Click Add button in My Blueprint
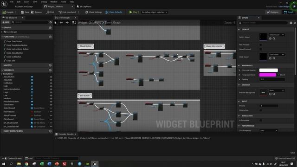This screenshot has height=167, width=297. 6,22
